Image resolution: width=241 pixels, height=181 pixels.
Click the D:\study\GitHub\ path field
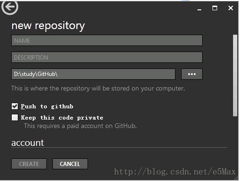(x=93, y=74)
